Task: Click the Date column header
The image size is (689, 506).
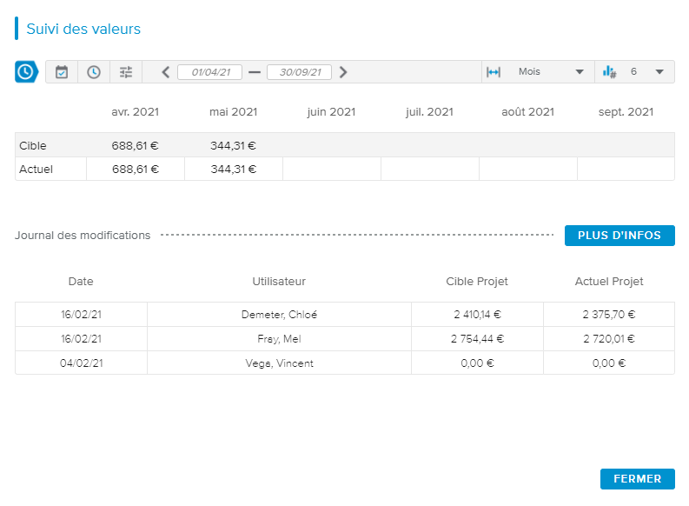Action: (x=81, y=282)
